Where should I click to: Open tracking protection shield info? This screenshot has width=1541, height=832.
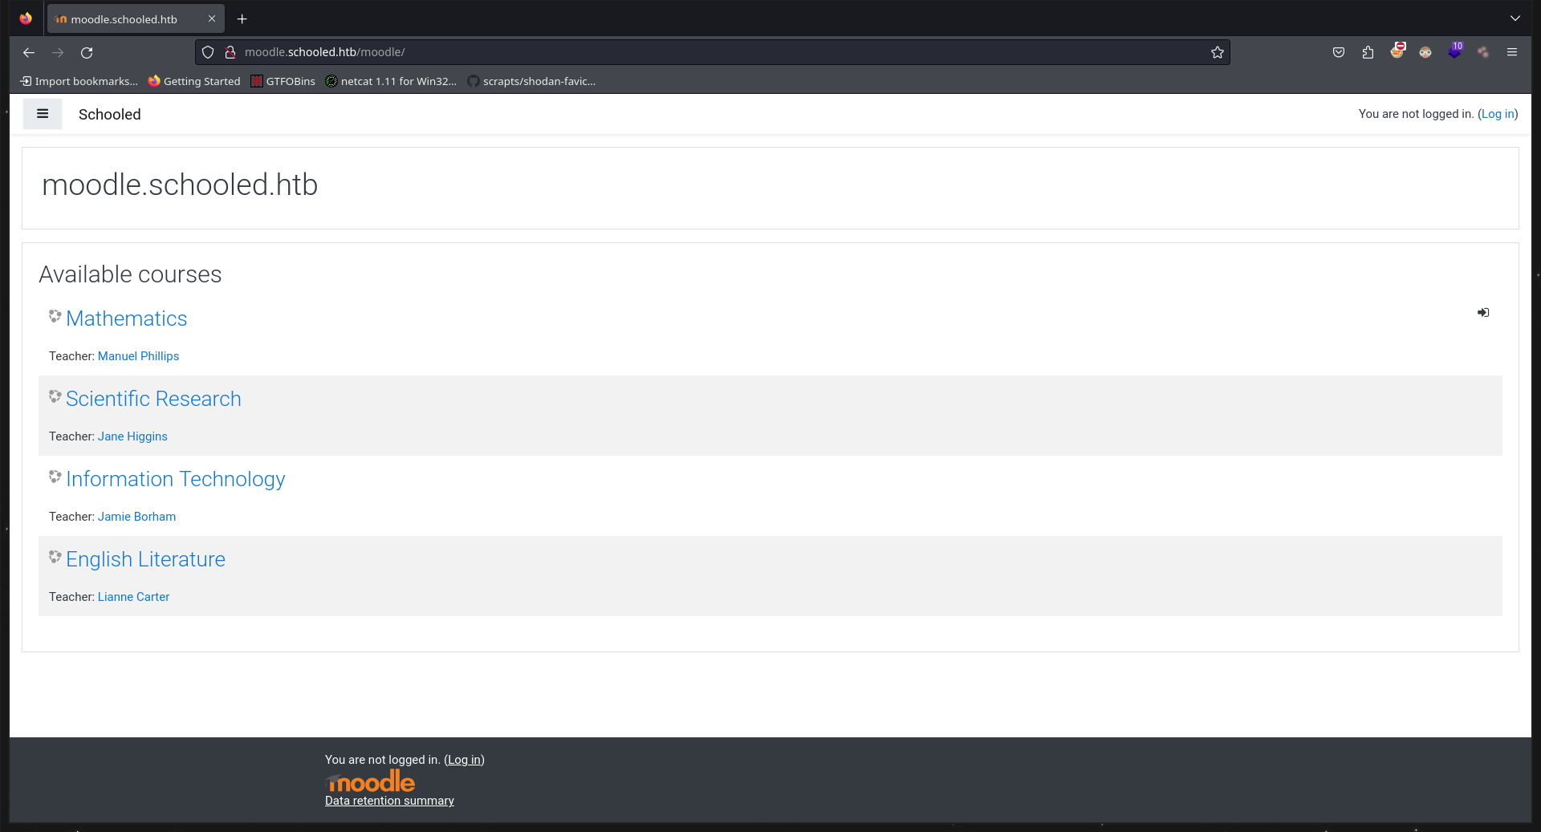coord(208,52)
